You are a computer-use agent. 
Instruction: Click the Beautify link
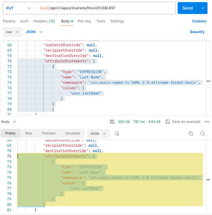tap(197, 32)
